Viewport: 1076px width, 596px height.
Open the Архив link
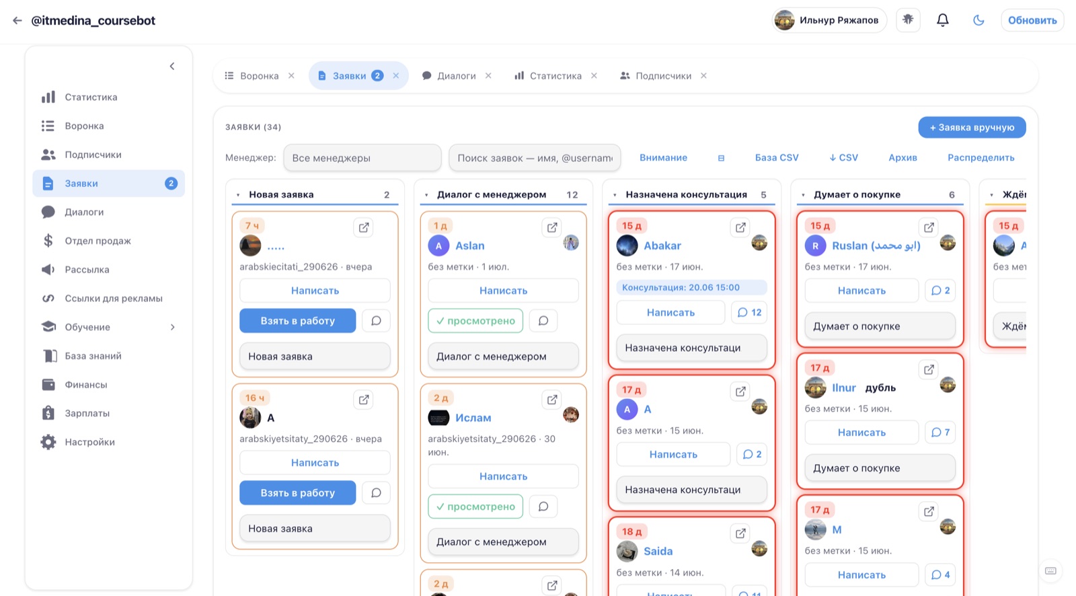click(902, 157)
